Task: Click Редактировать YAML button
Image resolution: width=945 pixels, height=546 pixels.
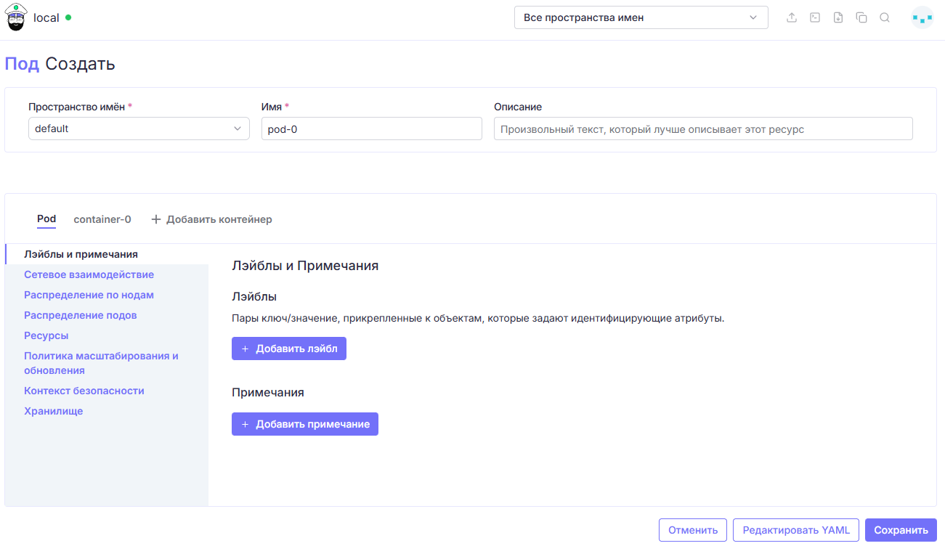Action: [x=796, y=530]
